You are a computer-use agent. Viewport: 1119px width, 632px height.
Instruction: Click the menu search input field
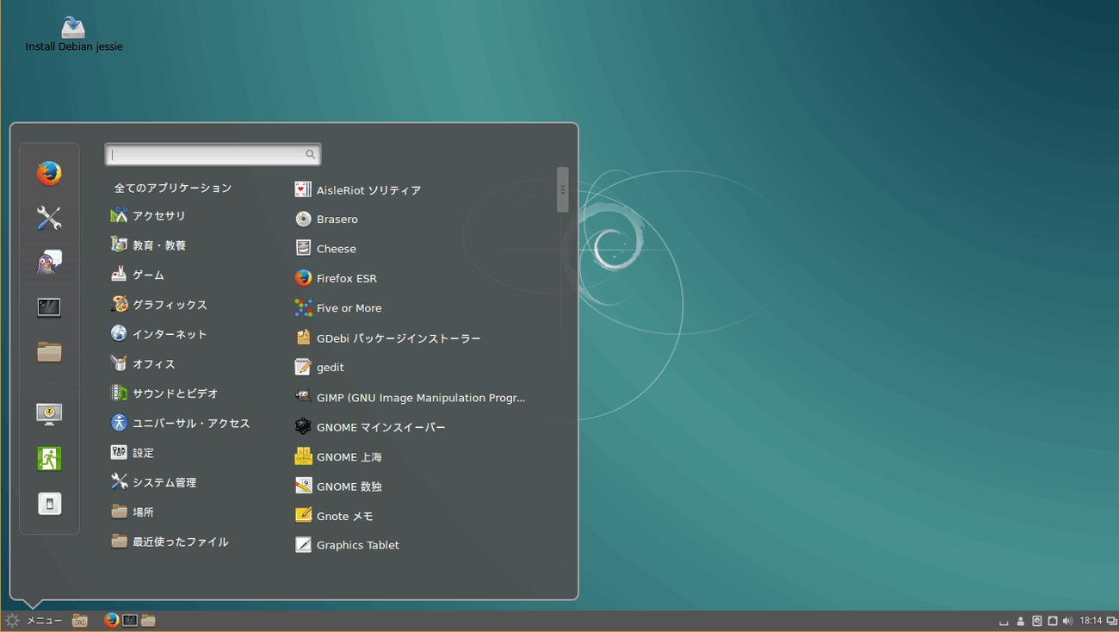pyautogui.click(x=207, y=155)
